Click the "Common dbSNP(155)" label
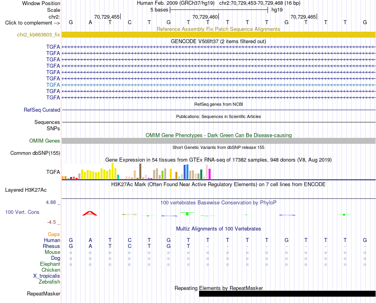The height and width of the screenshot is (303, 376). point(35,153)
